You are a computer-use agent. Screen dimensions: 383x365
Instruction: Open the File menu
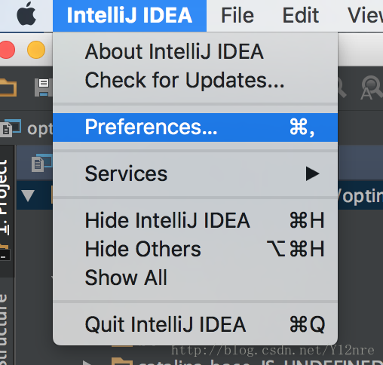click(237, 15)
